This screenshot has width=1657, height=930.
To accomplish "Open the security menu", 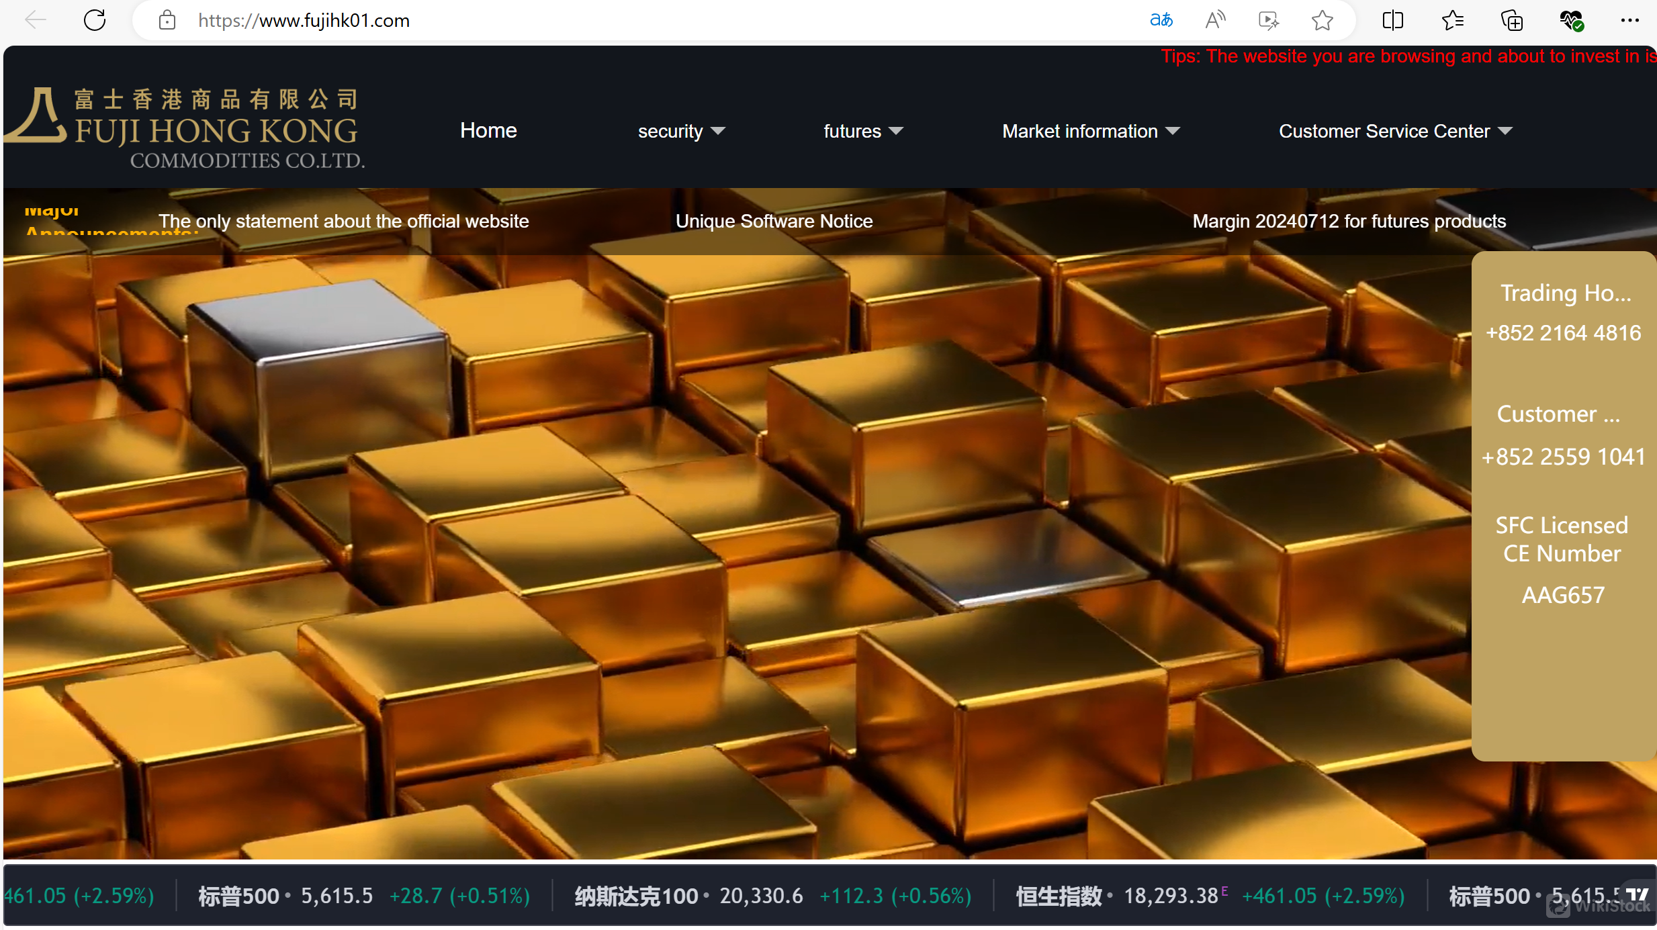I will [x=681, y=131].
